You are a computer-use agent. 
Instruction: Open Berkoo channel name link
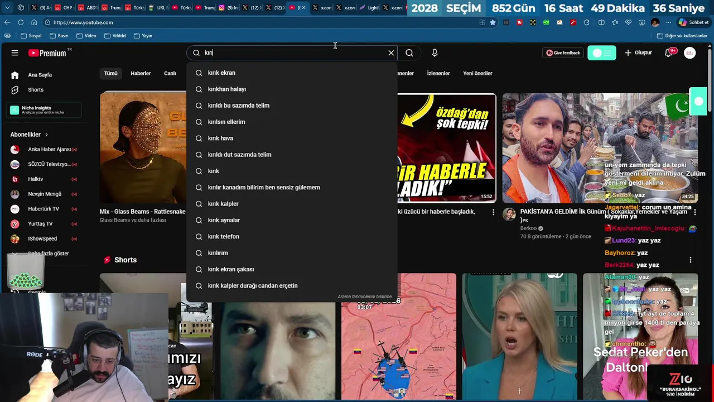(528, 228)
